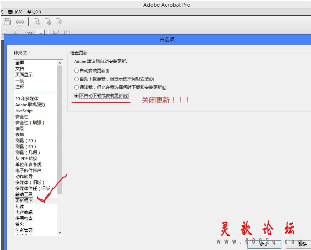The width and height of the screenshot is (311, 250).
Task: Select 全屏 in category list
Action: [20, 63]
